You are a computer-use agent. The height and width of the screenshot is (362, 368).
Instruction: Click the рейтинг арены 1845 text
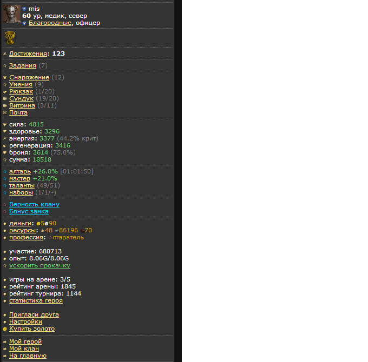tap(42, 286)
